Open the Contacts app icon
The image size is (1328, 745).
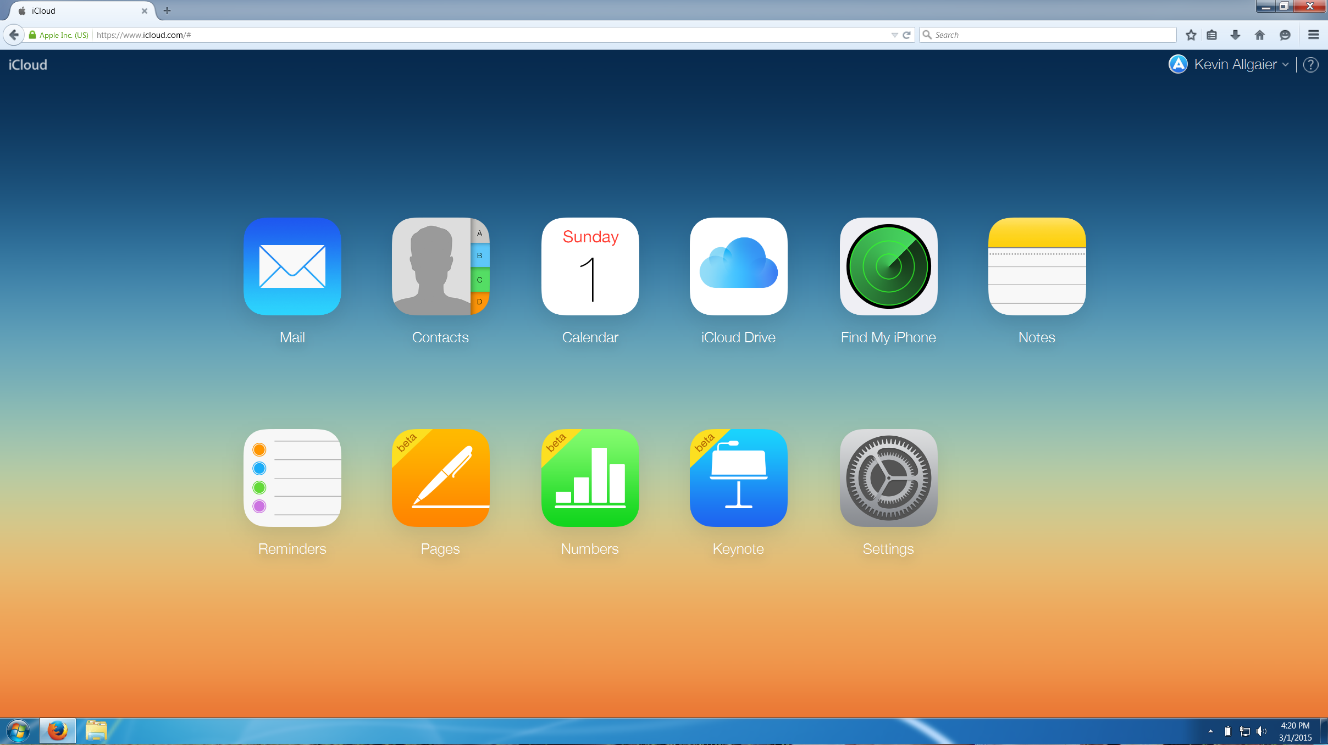coord(441,266)
